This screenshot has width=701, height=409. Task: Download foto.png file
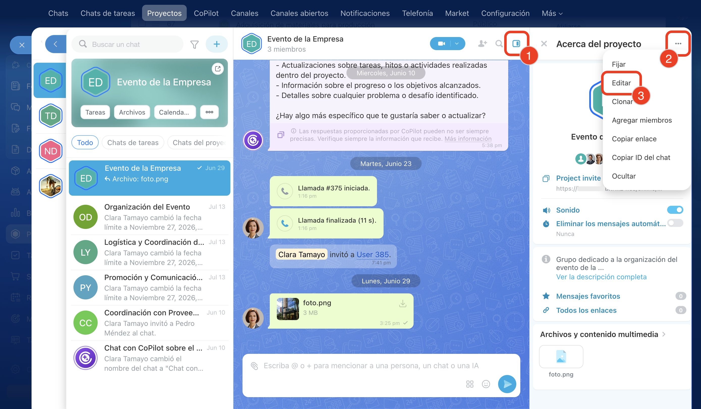(x=402, y=303)
